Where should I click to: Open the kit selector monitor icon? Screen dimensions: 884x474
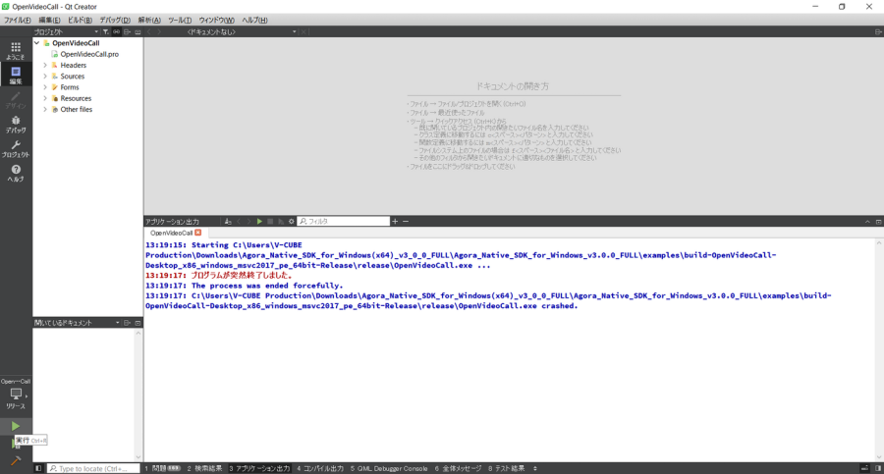coord(16,394)
